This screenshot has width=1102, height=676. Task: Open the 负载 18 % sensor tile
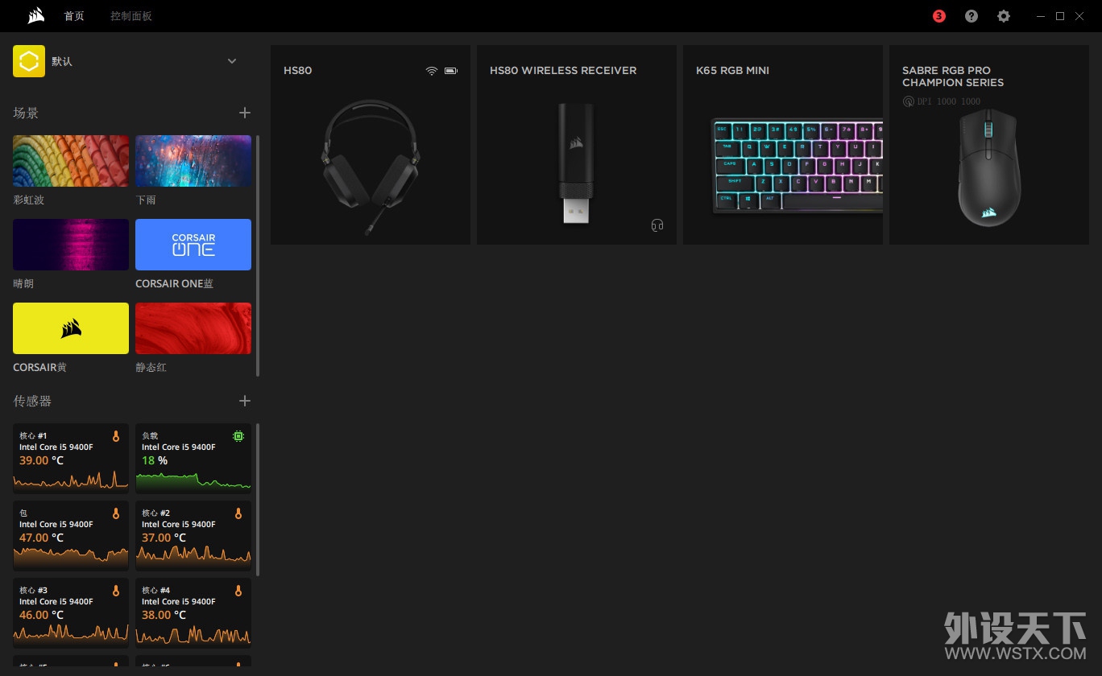point(193,458)
